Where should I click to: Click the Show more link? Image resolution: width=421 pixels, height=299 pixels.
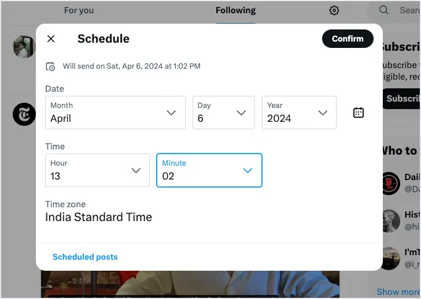[x=398, y=291]
